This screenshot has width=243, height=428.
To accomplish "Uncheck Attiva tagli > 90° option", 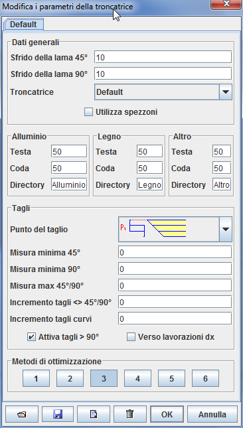I will click(31, 337).
